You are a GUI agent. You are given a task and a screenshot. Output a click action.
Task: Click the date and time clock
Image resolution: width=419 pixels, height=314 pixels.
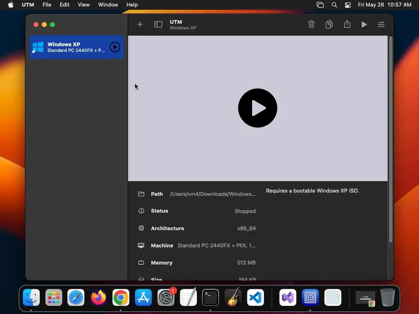click(x=385, y=5)
